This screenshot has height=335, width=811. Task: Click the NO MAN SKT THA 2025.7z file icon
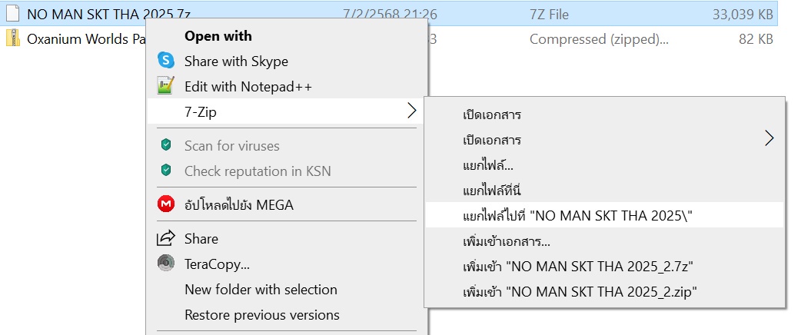13,14
